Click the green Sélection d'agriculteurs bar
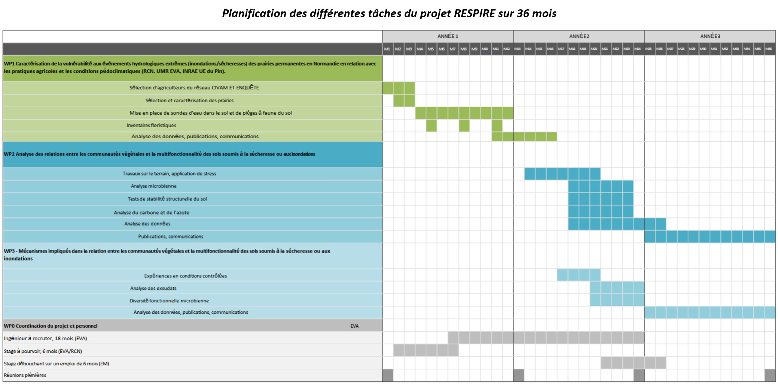The image size is (778, 384). (x=399, y=88)
